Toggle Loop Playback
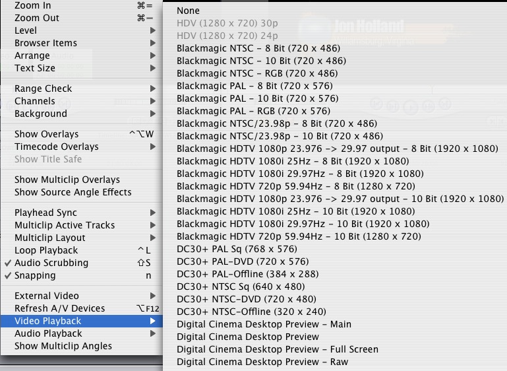507x371 pixels. pyautogui.click(x=81, y=251)
